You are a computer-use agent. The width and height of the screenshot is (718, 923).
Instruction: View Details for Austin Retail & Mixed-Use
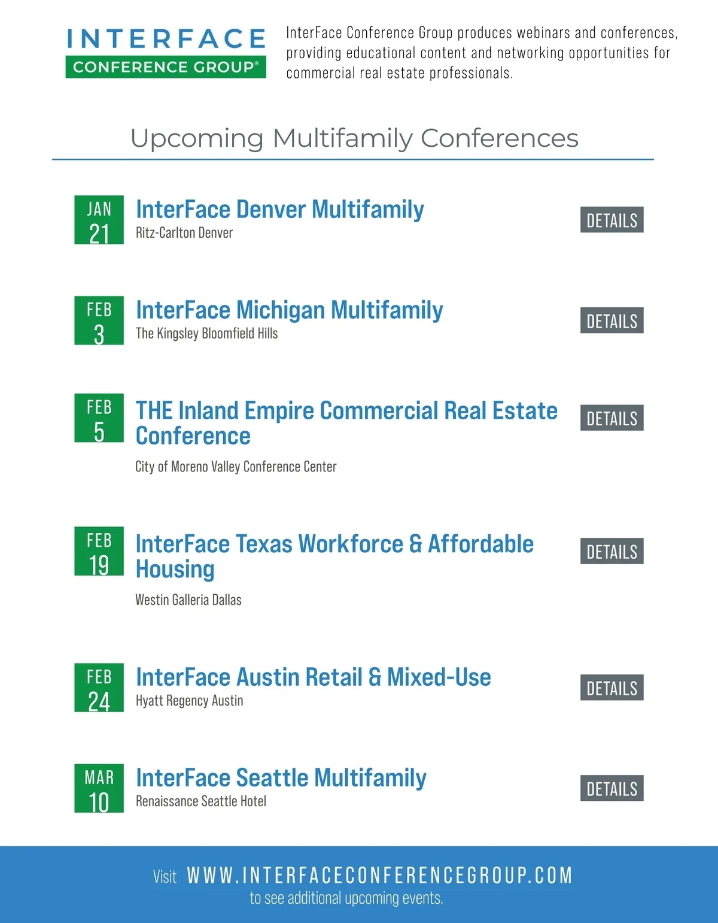611,688
